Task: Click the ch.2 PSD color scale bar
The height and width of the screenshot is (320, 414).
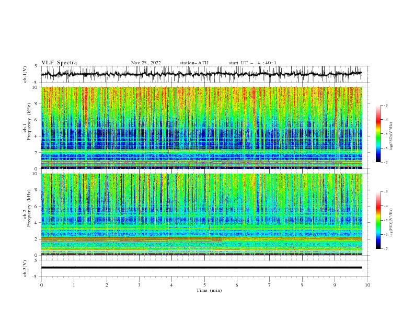Action: click(x=378, y=220)
